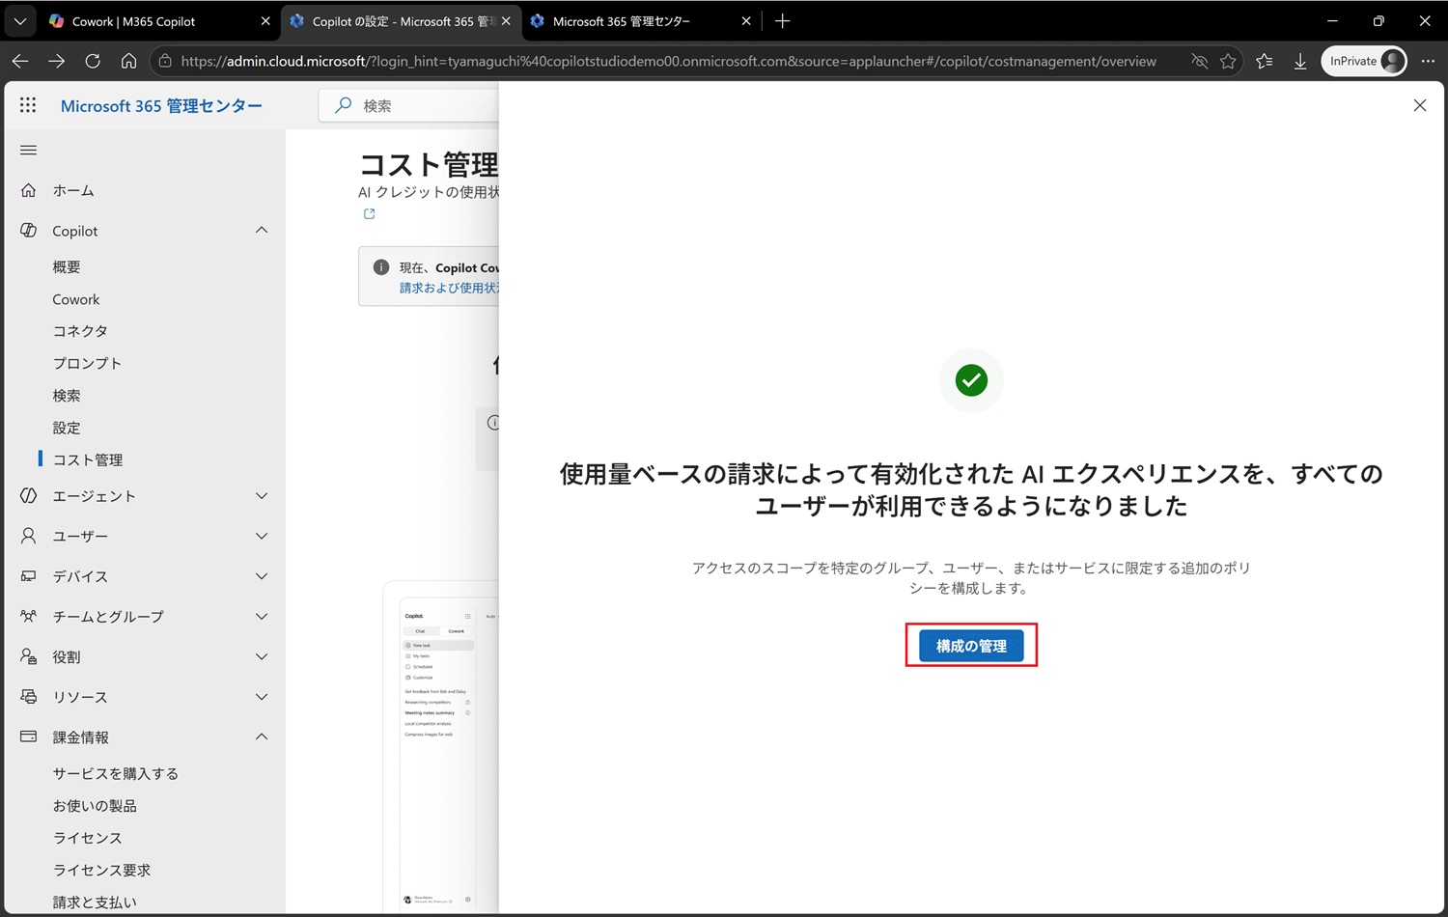The image size is (1448, 917).
Task: Expand the エージェント section chevron
Action: (x=262, y=495)
